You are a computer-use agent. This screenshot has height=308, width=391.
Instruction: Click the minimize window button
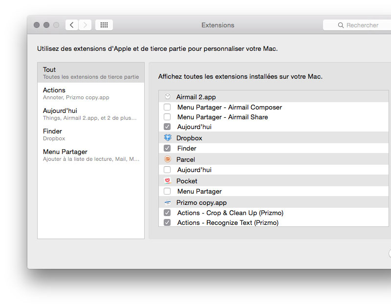point(46,25)
